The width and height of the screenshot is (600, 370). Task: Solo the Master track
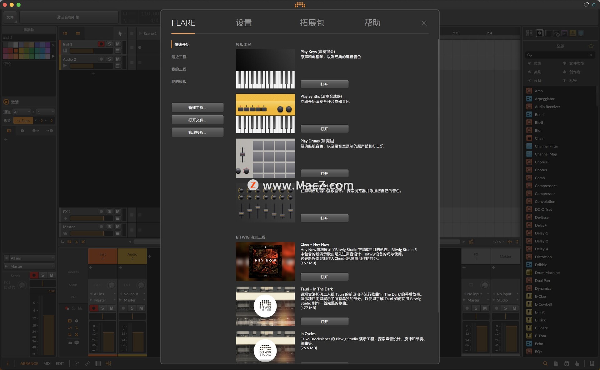(109, 227)
